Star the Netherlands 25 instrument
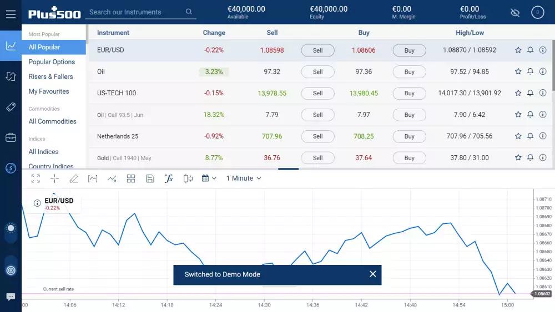The image size is (555, 312). (x=518, y=136)
